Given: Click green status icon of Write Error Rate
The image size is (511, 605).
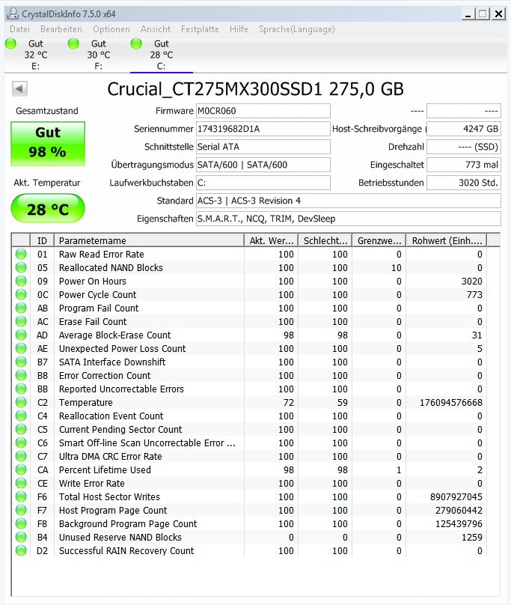Looking at the screenshot, I should 21,484.
